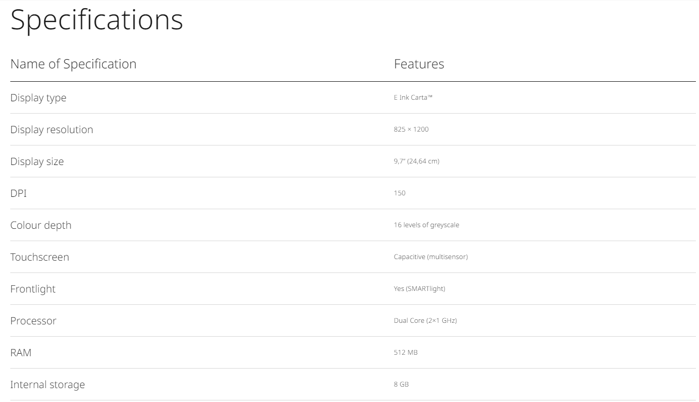The height and width of the screenshot is (402, 699).
Task: Click the DPI row label
Action: pos(19,193)
